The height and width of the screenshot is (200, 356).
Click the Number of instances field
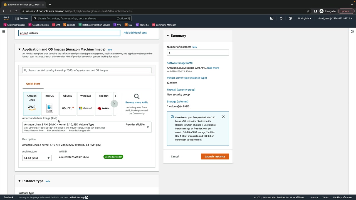198,53
